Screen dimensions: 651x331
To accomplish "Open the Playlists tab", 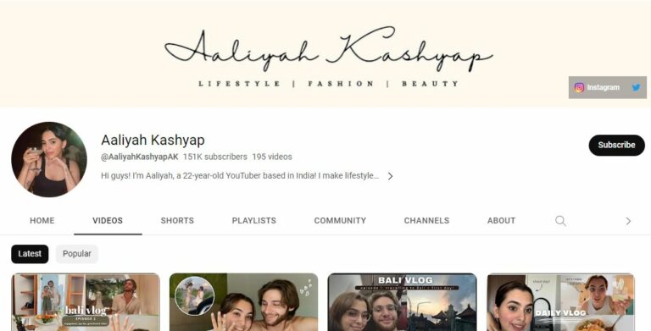I will tap(253, 221).
